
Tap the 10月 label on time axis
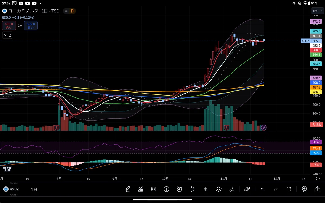tap(165, 179)
